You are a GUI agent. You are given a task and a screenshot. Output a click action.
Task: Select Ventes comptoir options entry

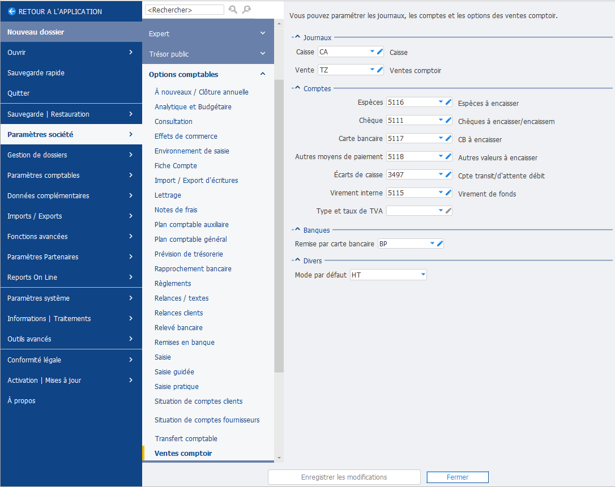point(183,453)
